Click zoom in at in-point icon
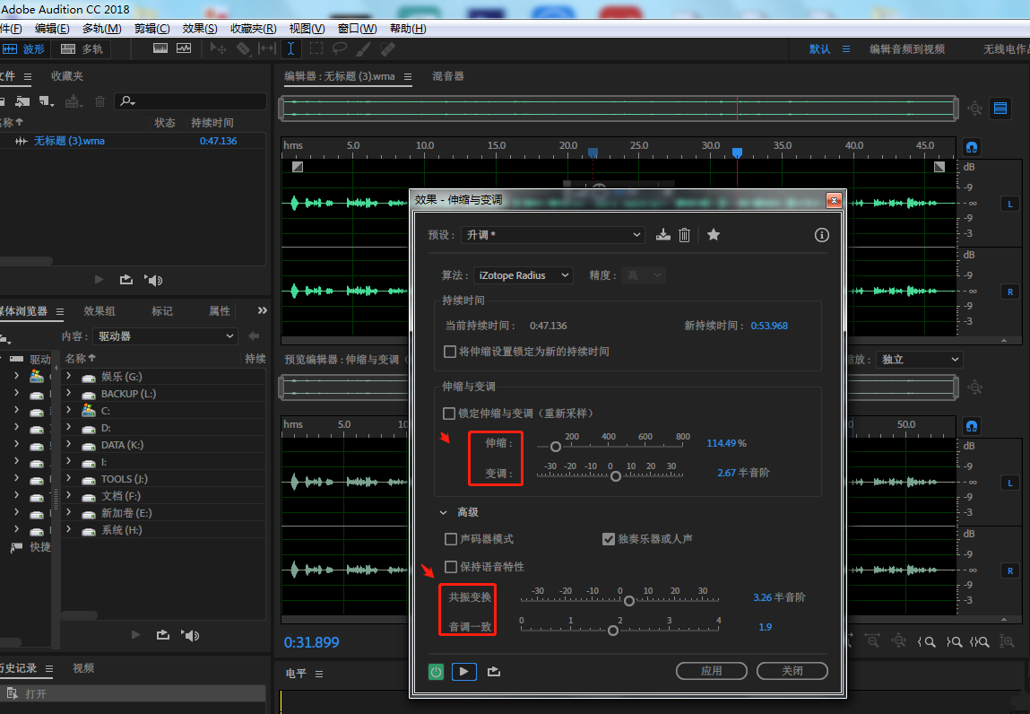1030x714 pixels. 927,641
